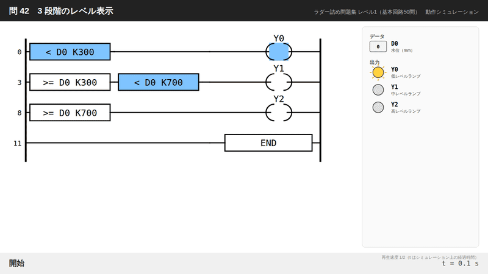
Task: Click the Y2 output coil symbol
Action: tap(279, 113)
